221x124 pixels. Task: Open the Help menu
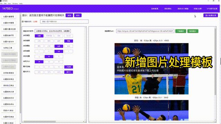point(21,3)
